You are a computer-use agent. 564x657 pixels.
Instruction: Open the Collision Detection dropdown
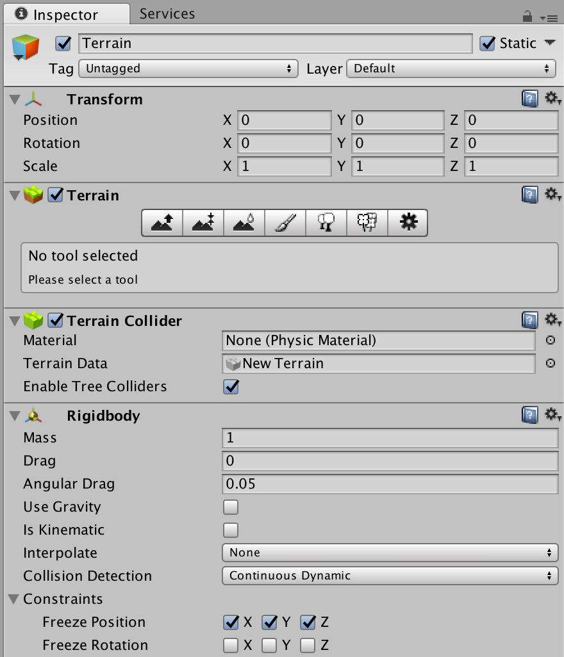pos(390,576)
